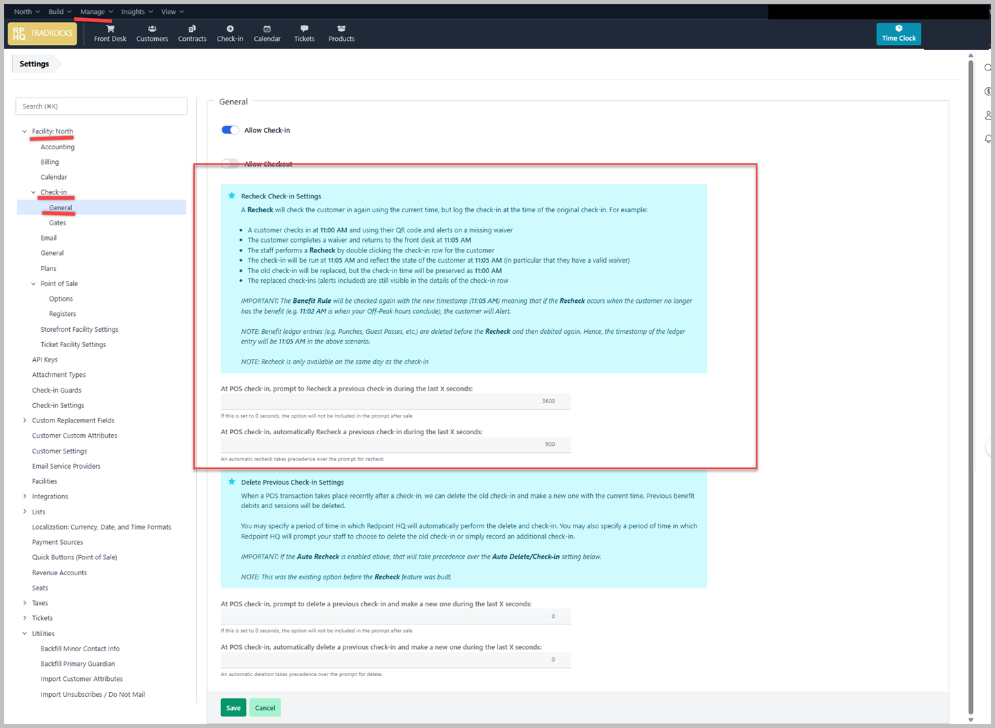Viewport: 995px width, 728px height.
Task: Select Gates under Check-in settings
Action: tap(57, 223)
